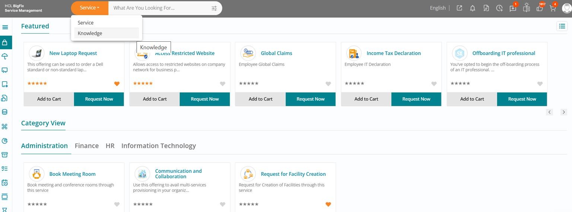Click the star rating on Book Meeting Room
Viewport: 572px width, 212px height.
37,204
